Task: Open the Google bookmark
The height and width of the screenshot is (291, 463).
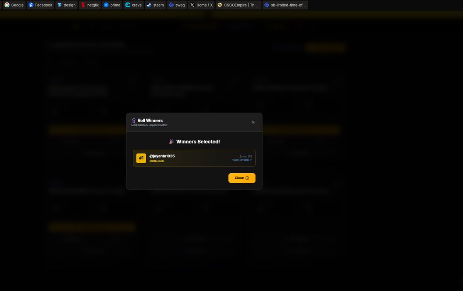Action: tap(14, 5)
